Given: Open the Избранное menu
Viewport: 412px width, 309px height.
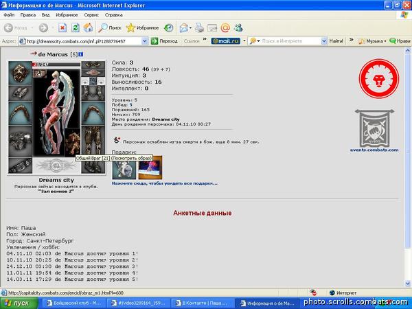Looking at the screenshot, I should 67,15.
